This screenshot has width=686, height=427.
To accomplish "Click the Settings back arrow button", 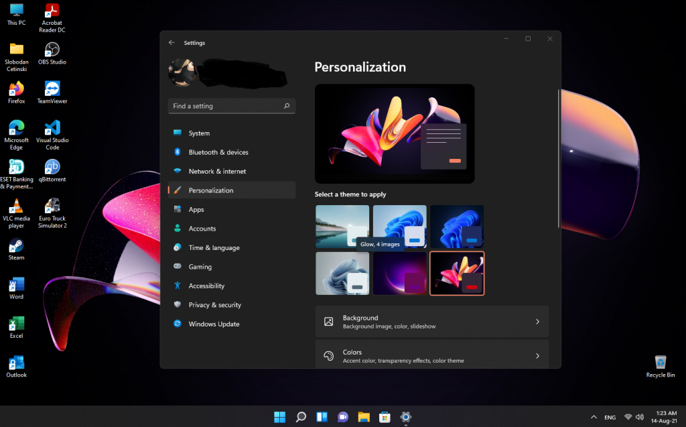I will 171,43.
